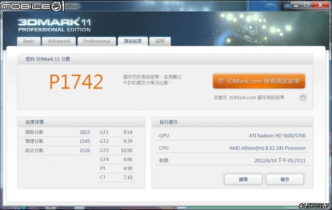
Task: Open the 測試結果 results tab
Action: click(133, 41)
